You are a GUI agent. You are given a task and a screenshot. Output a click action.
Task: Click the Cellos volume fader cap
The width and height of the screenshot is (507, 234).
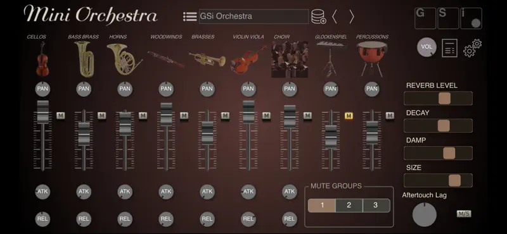click(x=42, y=112)
